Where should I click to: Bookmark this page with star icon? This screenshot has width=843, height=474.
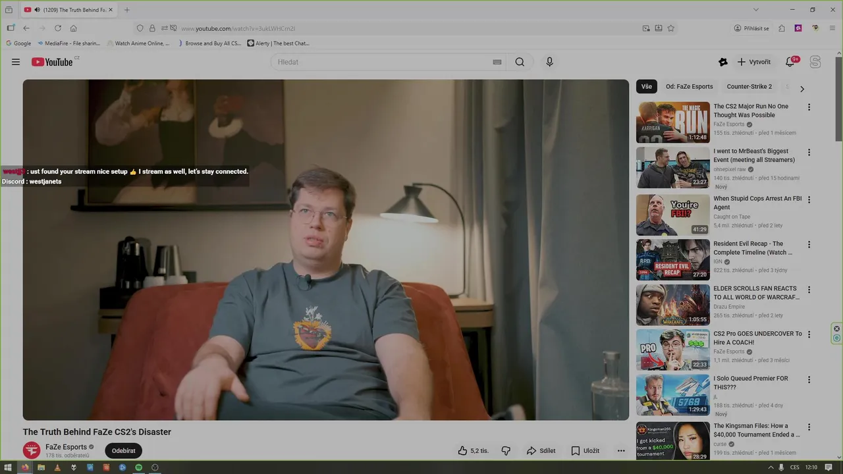[x=671, y=28]
